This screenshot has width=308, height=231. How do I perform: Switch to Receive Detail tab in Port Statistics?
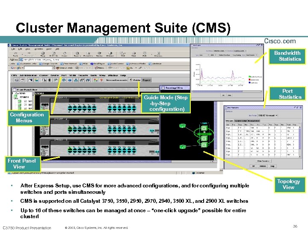coord(254,121)
